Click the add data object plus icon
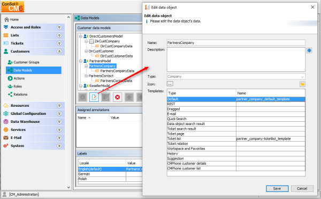 pos(82,97)
